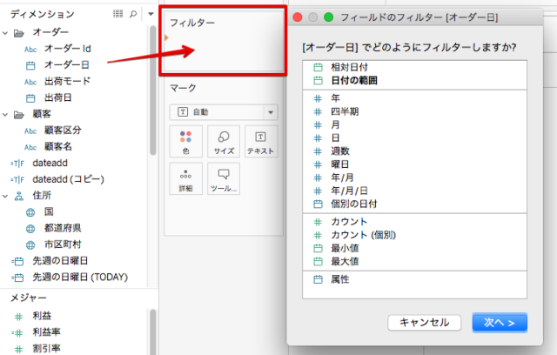Select the 出荷日 date field

click(x=58, y=97)
